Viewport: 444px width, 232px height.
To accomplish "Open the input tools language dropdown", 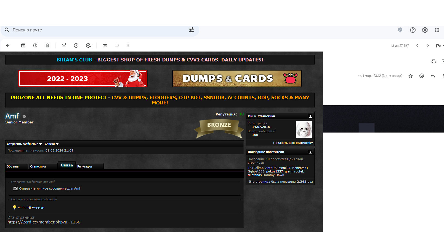I will click(x=440, y=46).
